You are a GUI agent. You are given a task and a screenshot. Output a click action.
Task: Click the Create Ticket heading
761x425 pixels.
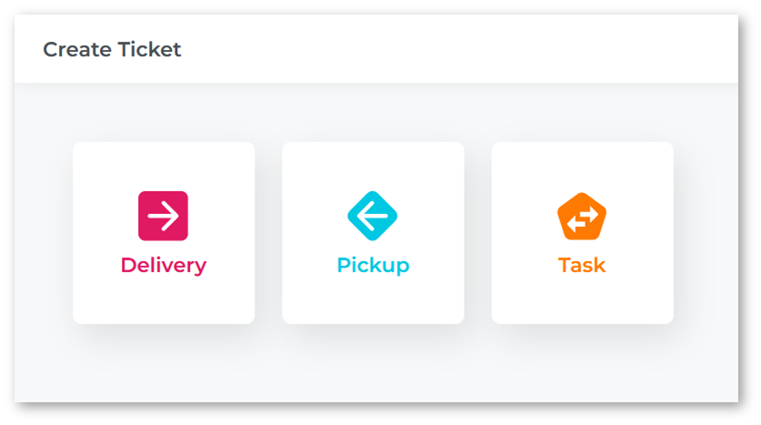coord(112,50)
